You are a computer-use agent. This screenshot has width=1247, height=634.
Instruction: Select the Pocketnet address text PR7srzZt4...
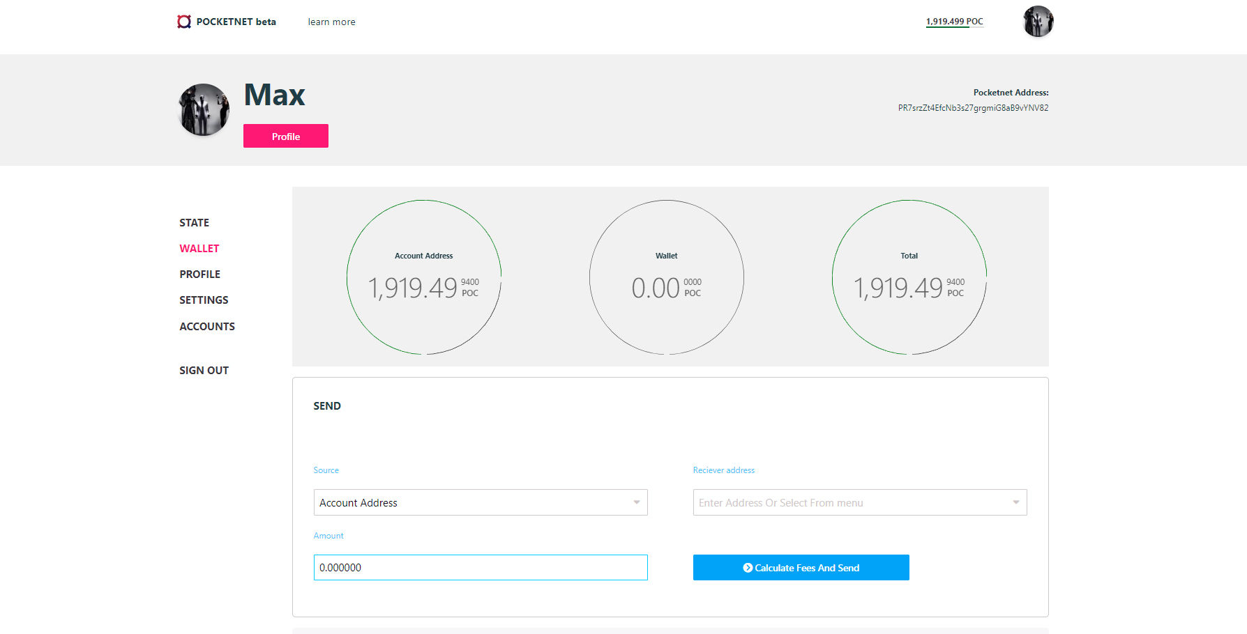973,108
